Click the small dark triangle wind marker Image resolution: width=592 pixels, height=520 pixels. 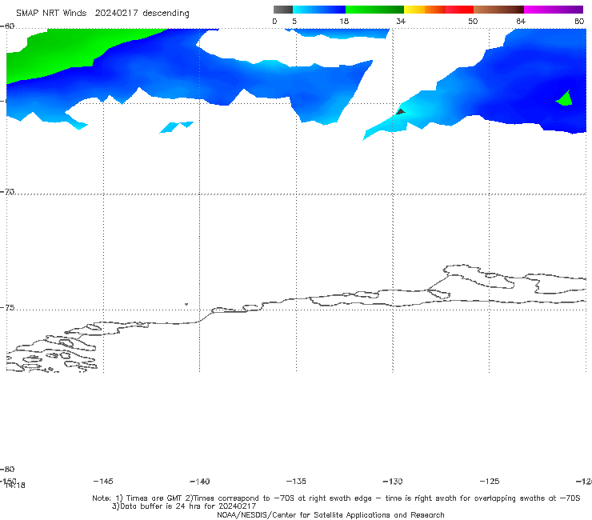click(x=401, y=111)
